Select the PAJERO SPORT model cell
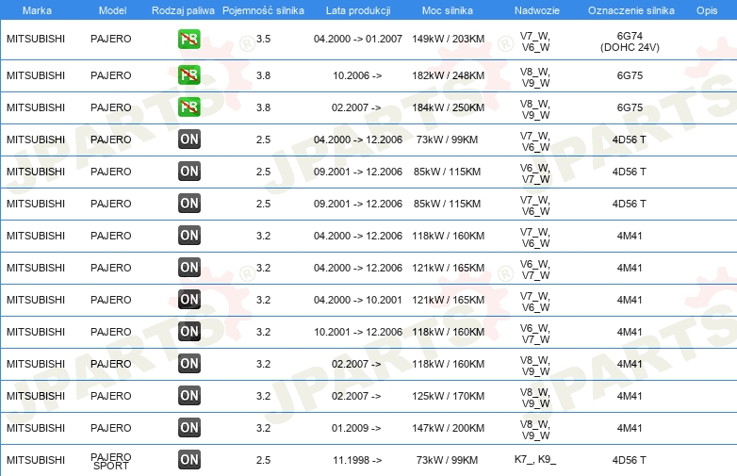Viewport: 737px width, 476px height. (111, 461)
